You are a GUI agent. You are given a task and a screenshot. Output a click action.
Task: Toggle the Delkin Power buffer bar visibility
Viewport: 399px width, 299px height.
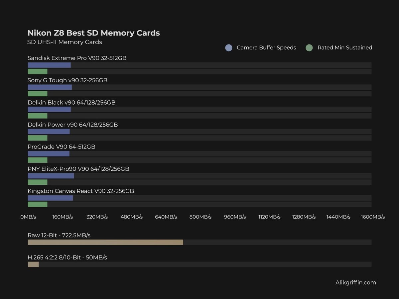click(48, 131)
